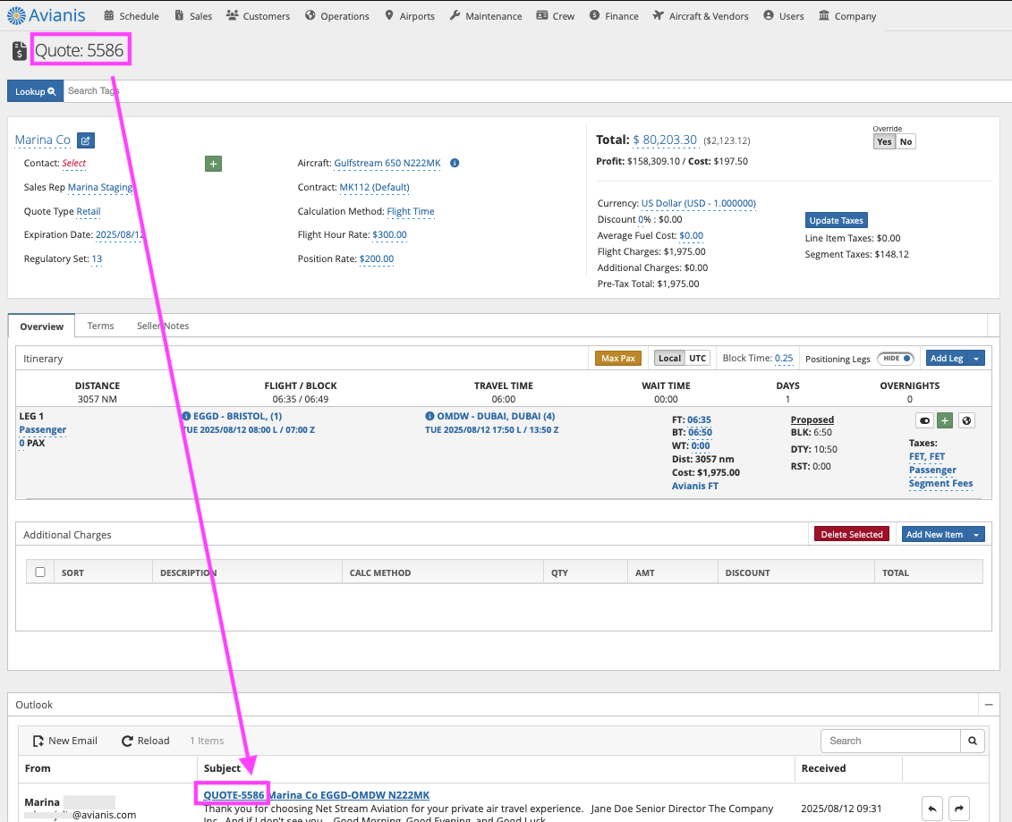Click the Update Taxes button
The width and height of the screenshot is (1012, 822).
point(836,220)
